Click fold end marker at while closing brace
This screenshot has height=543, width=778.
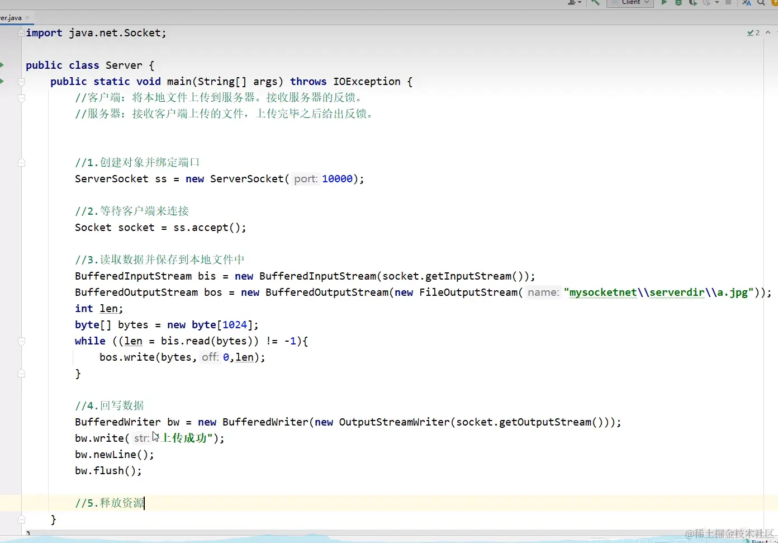[x=21, y=374]
